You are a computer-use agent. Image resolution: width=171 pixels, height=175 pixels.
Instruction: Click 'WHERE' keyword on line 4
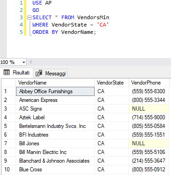tap(40, 25)
